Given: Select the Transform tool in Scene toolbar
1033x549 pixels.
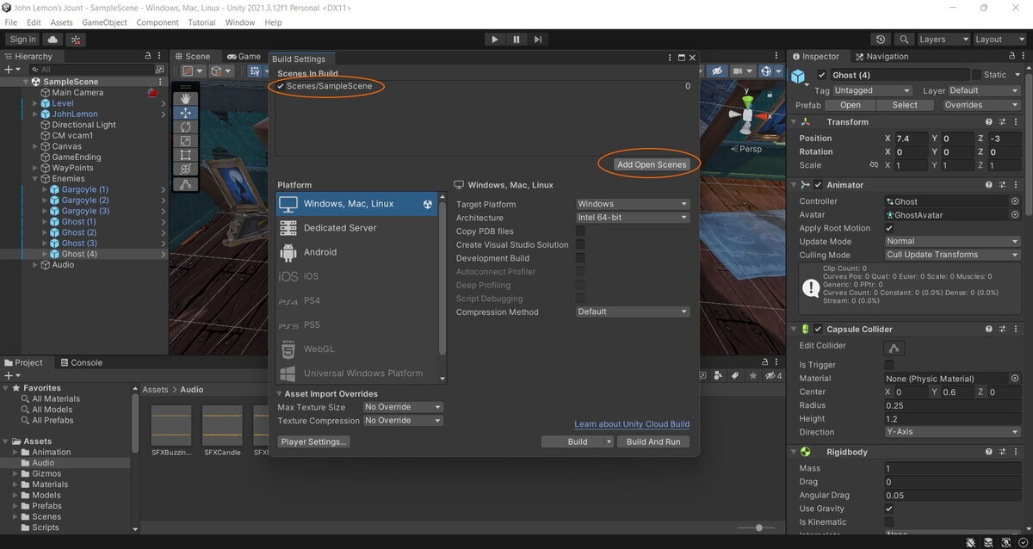Looking at the screenshot, I should (185, 169).
